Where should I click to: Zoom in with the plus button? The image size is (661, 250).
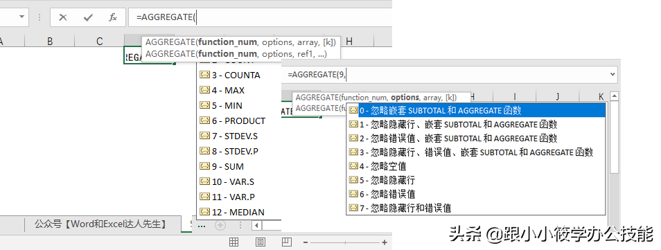tap(385, 242)
